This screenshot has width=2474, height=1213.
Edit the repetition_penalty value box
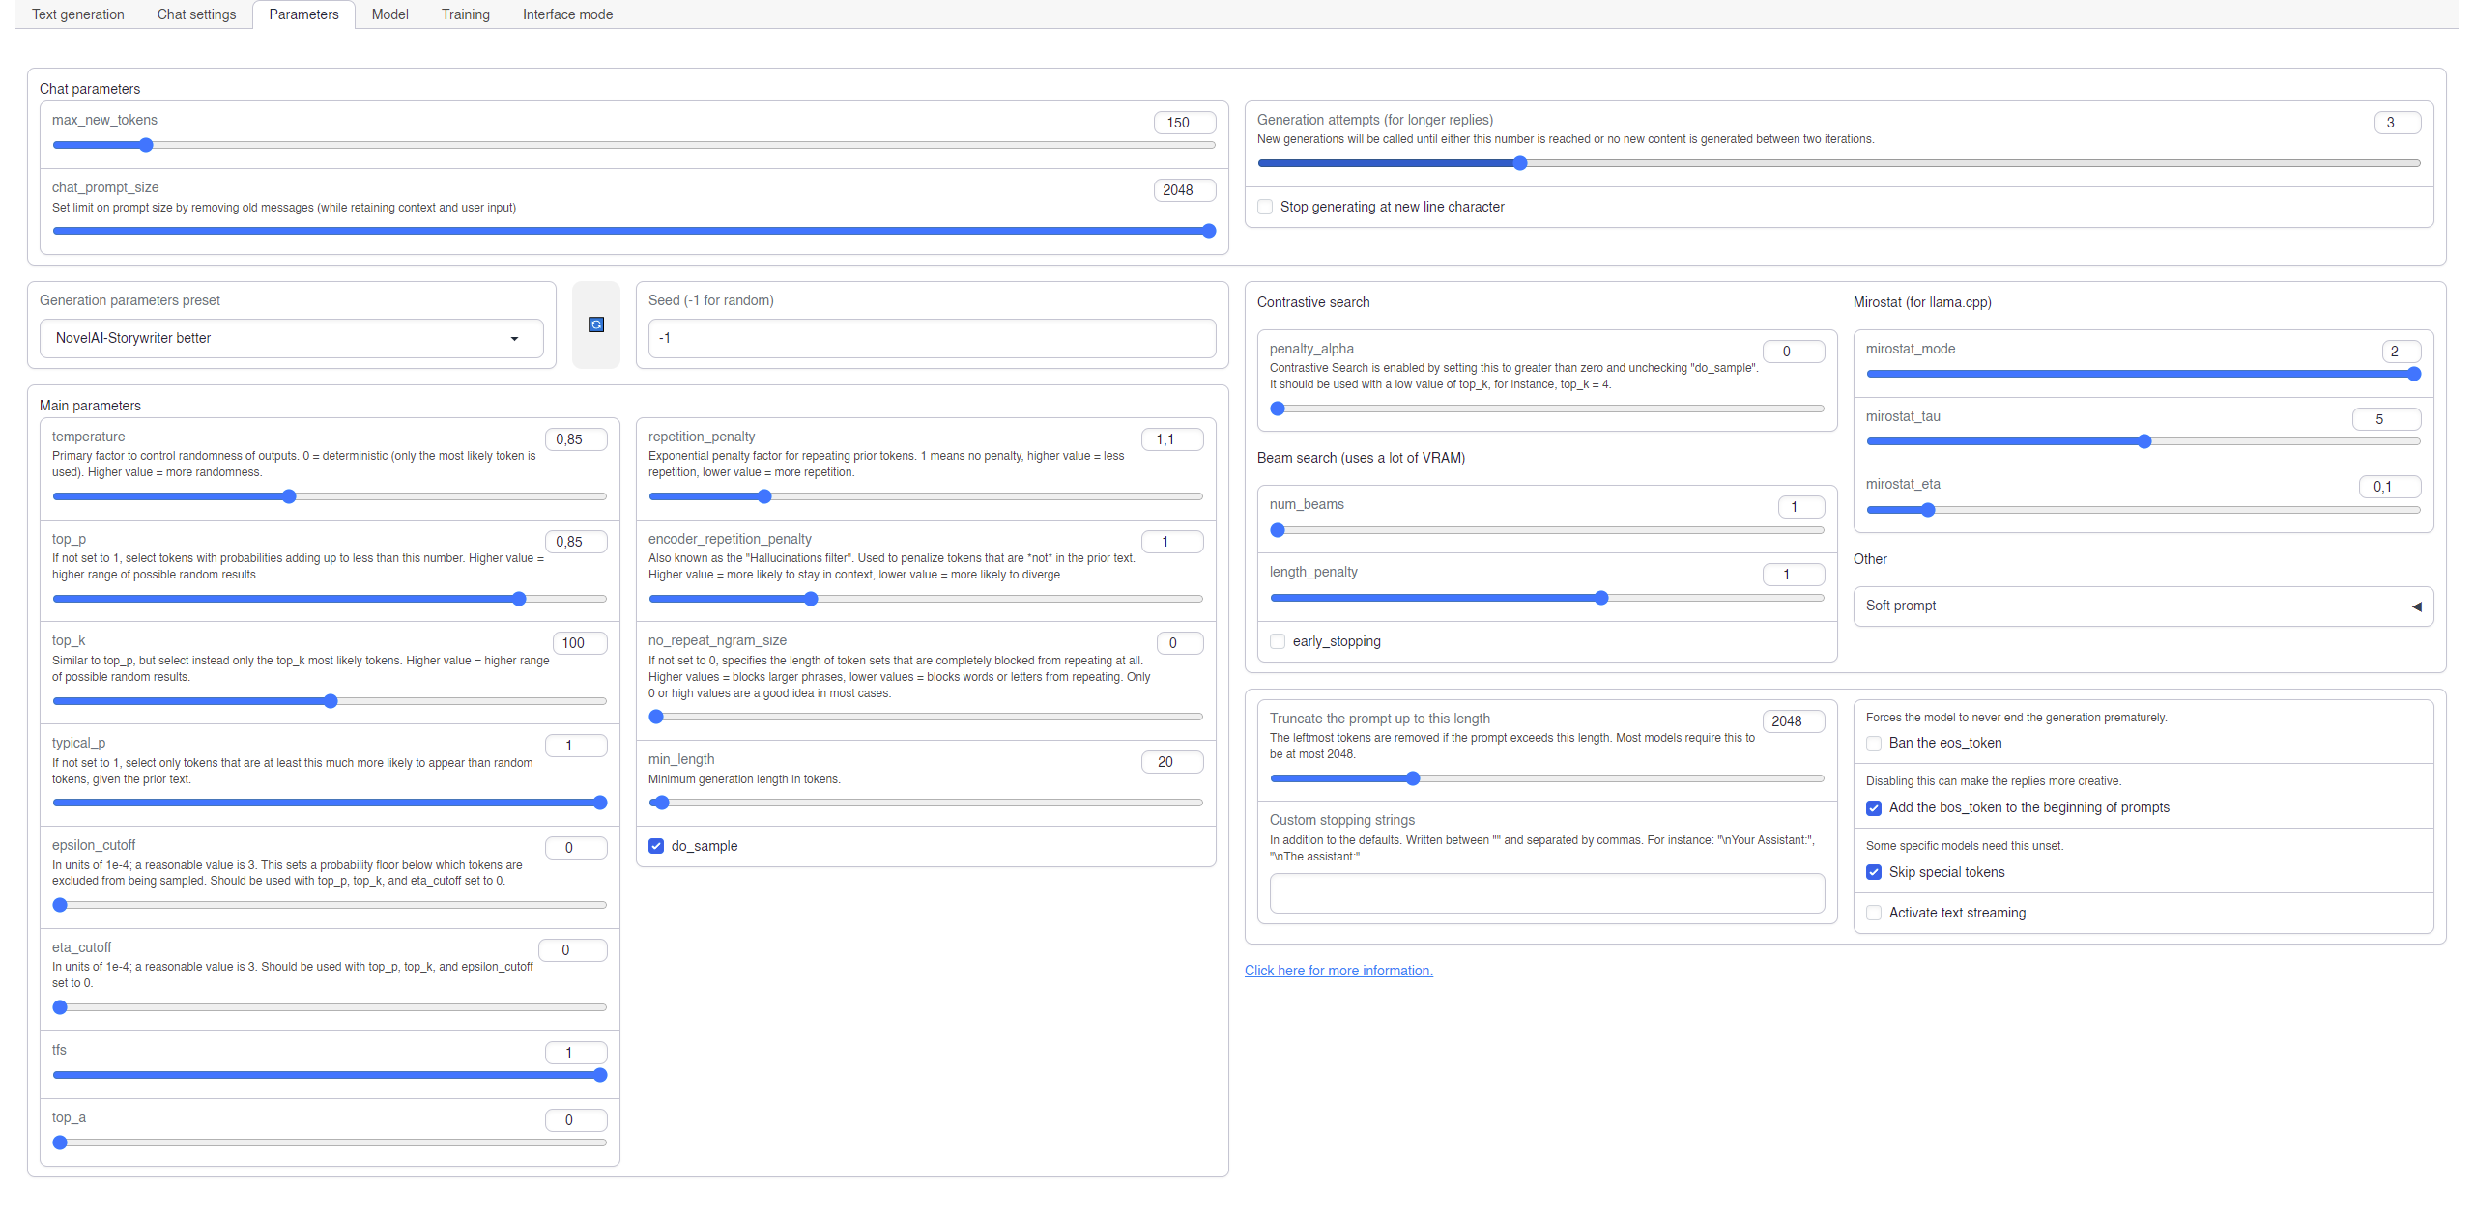[1172, 438]
